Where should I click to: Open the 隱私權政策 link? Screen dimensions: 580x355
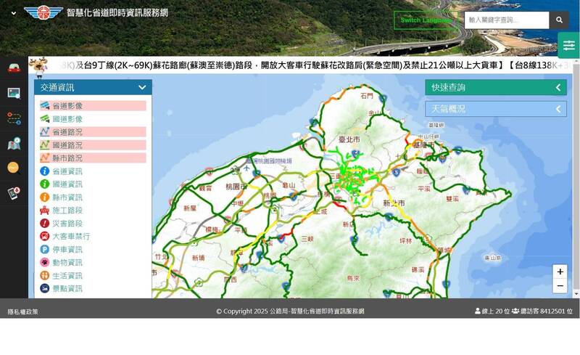23,311
